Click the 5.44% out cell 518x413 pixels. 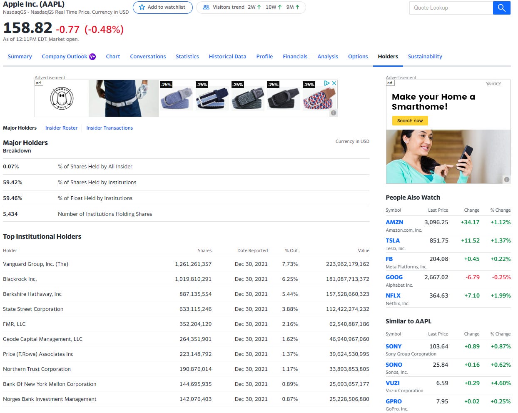pyautogui.click(x=290, y=294)
